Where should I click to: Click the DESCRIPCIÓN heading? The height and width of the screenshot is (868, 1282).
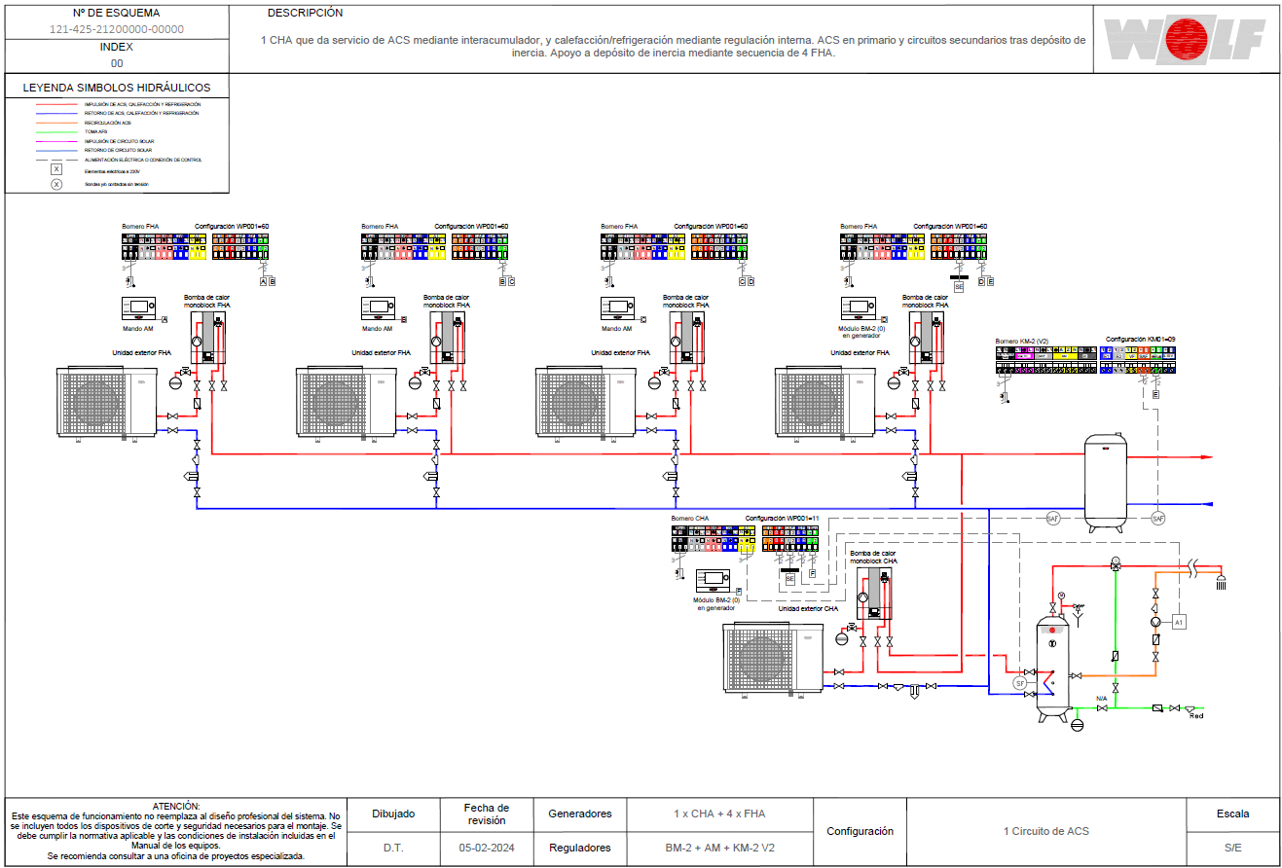(305, 14)
